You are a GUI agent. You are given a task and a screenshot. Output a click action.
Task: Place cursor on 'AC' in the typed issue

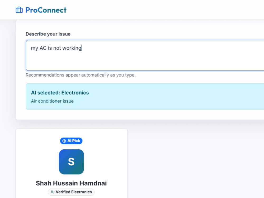coord(43,48)
